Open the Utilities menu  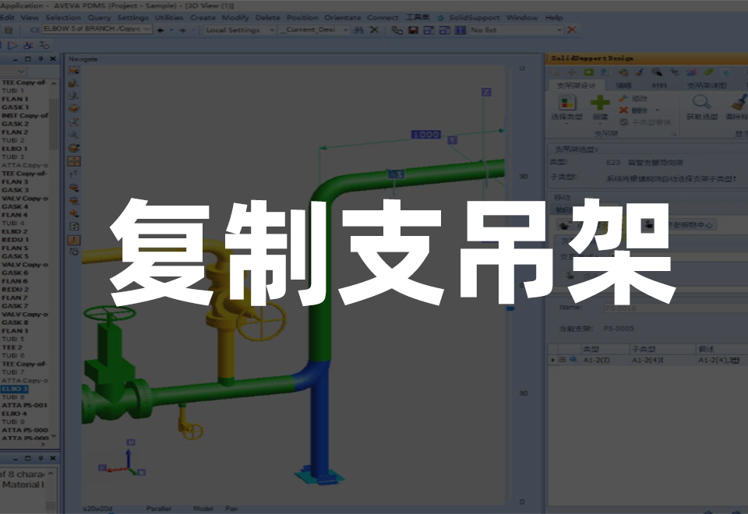point(169,18)
